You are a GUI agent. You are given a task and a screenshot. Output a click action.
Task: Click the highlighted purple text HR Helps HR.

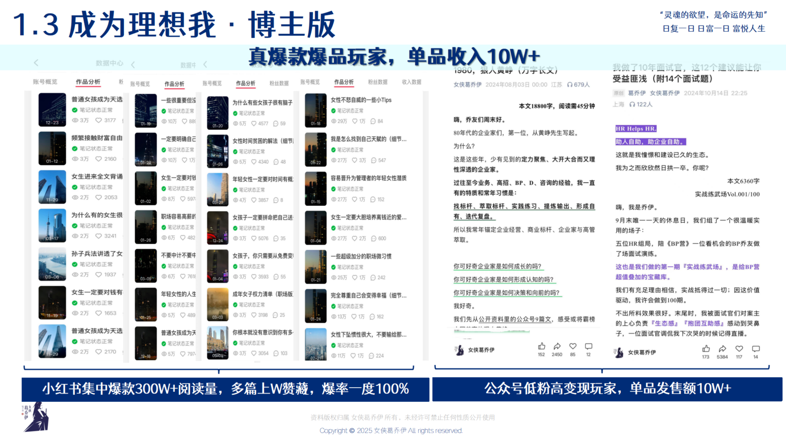pyautogui.click(x=636, y=129)
